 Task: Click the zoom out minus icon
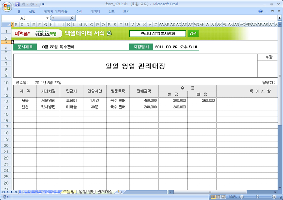pyautogui.click(x=241, y=197)
